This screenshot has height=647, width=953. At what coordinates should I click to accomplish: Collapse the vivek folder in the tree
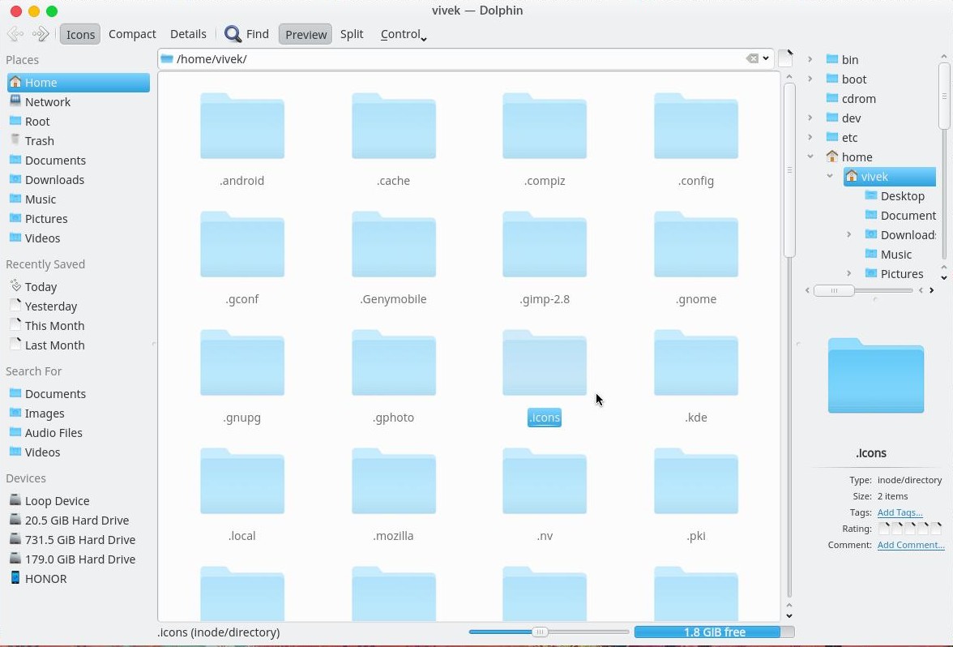(829, 176)
